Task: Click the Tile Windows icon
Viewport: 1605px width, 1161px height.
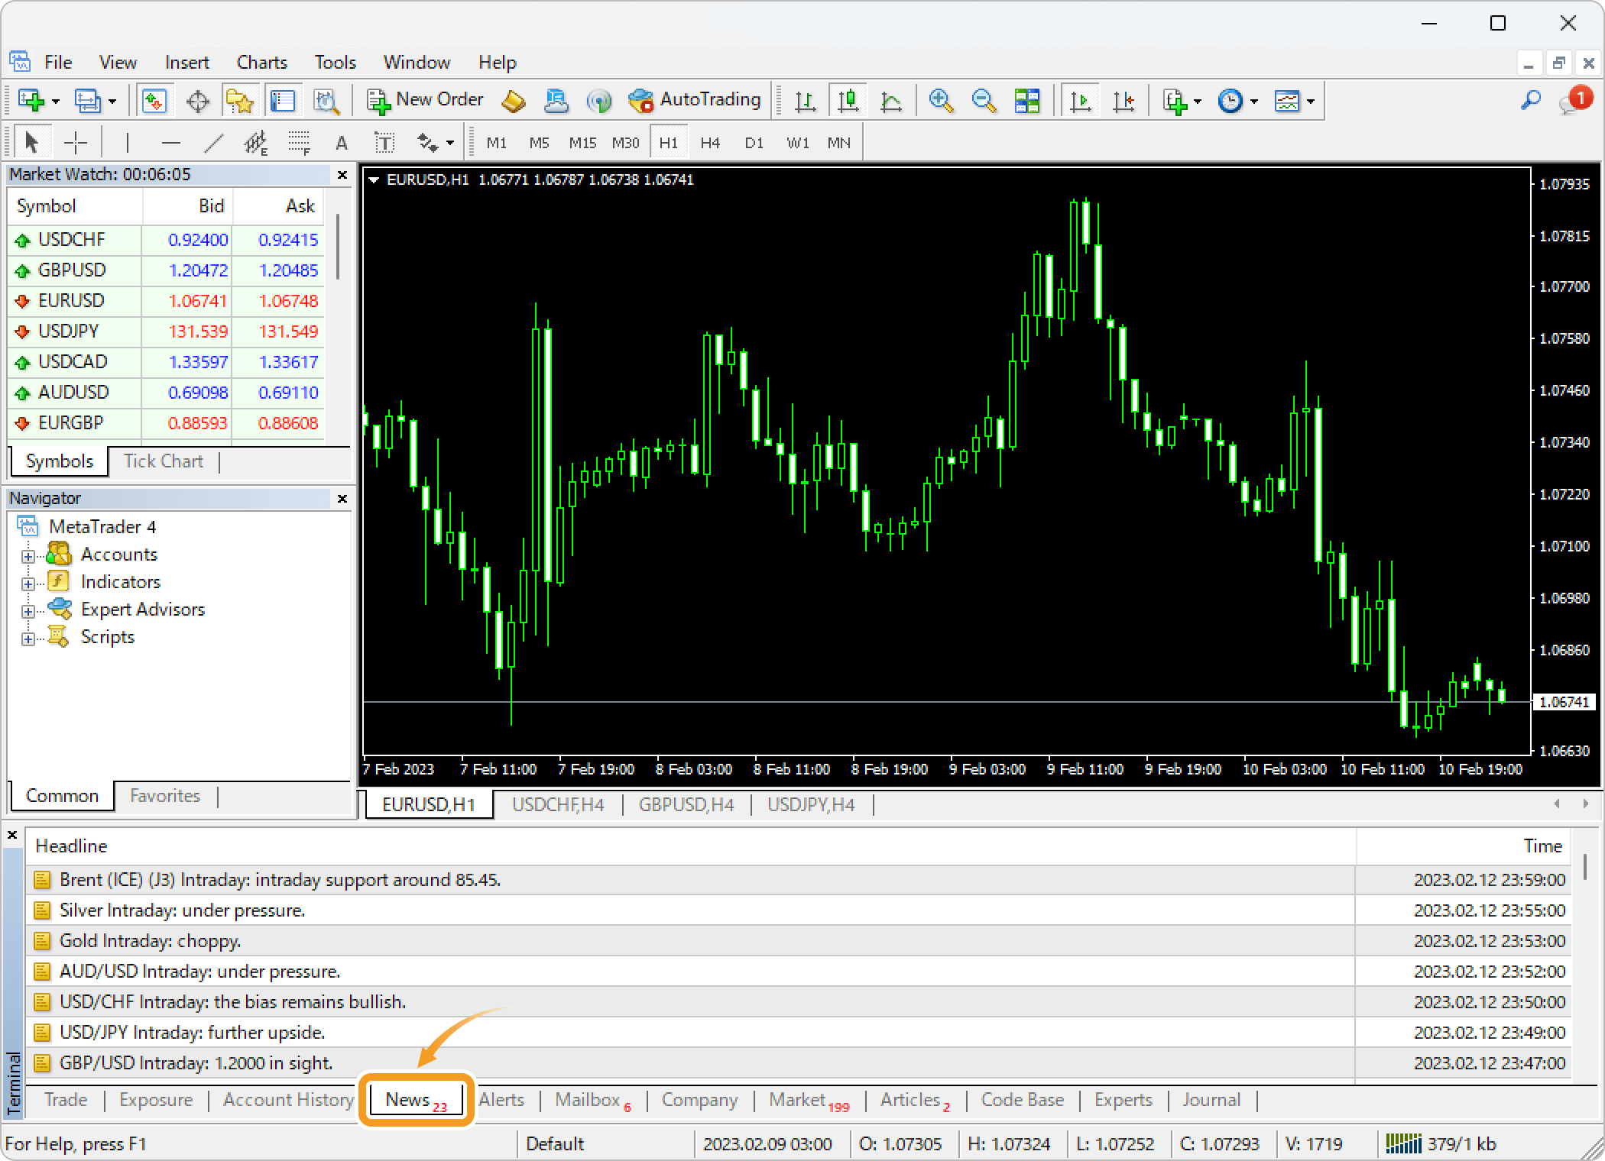Action: 1026,100
